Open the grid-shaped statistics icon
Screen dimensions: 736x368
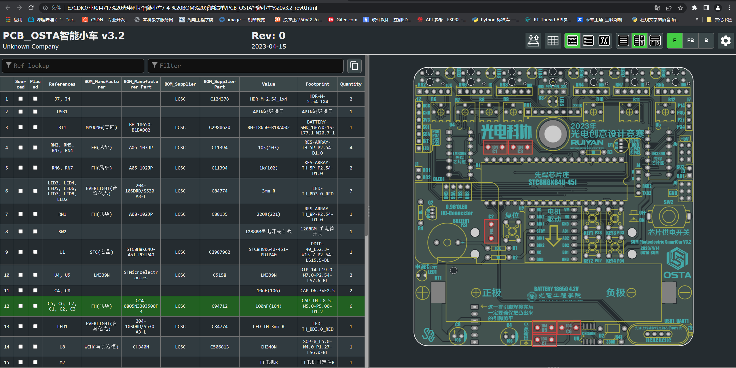[x=553, y=41]
